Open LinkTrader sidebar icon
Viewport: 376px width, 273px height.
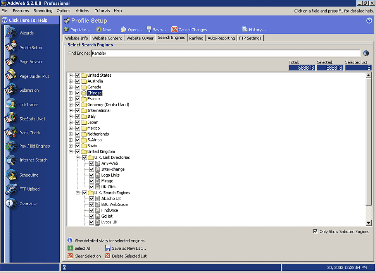click(x=11, y=104)
